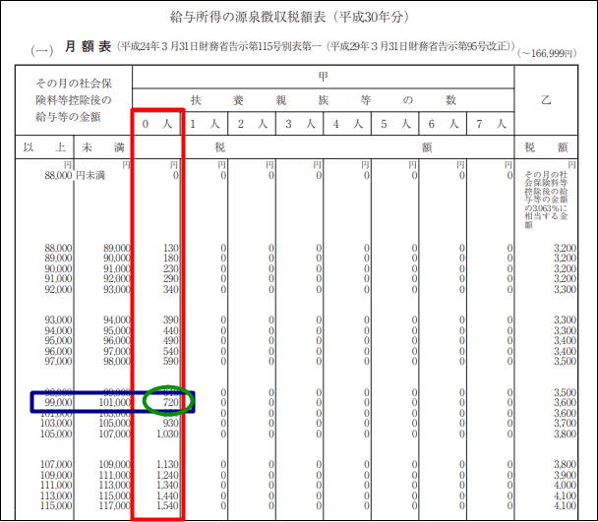Select the 月額表 heading
This screenshot has height=522, width=598.
pos(89,46)
